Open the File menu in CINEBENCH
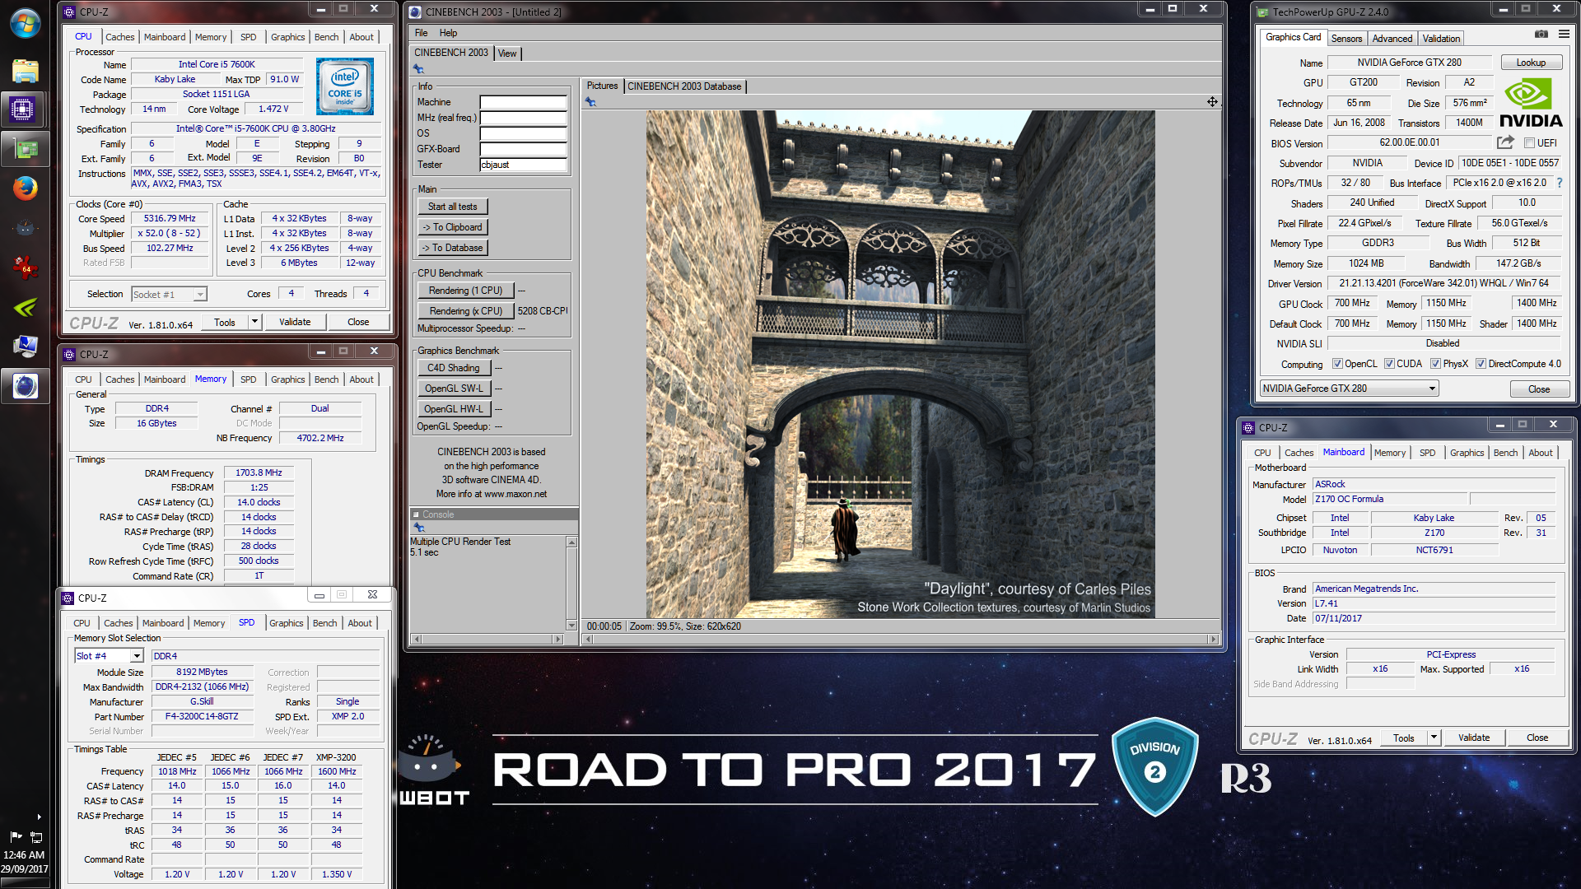Screen dimensions: 1581x889 point(421,33)
